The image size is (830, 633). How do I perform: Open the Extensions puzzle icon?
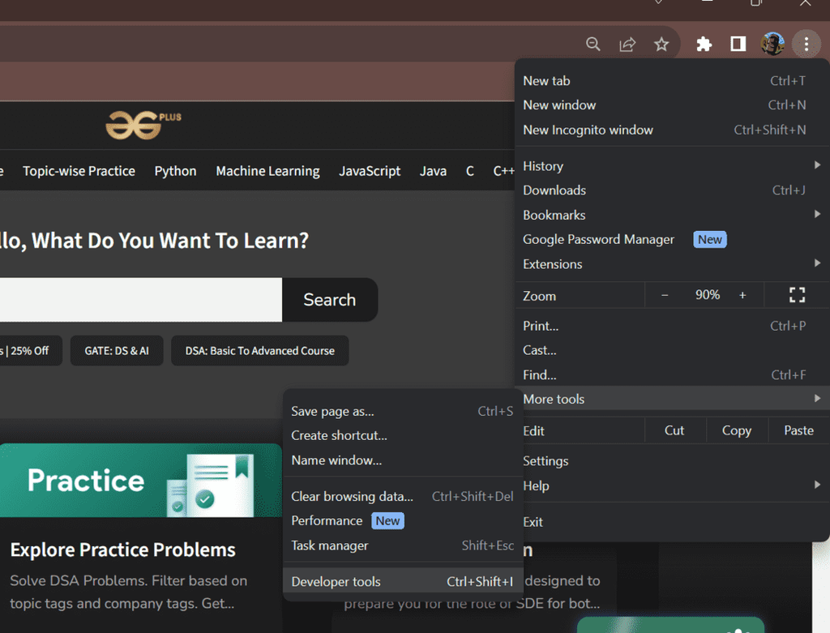point(704,44)
